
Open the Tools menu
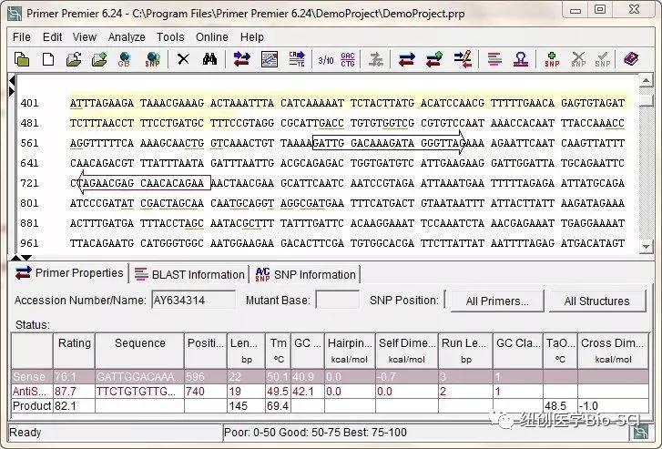pyautogui.click(x=170, y=37)
